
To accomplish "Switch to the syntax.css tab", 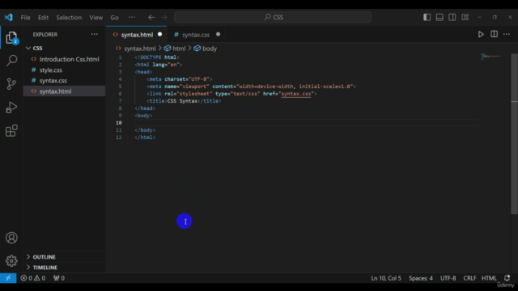I will [x=196, y=35].
